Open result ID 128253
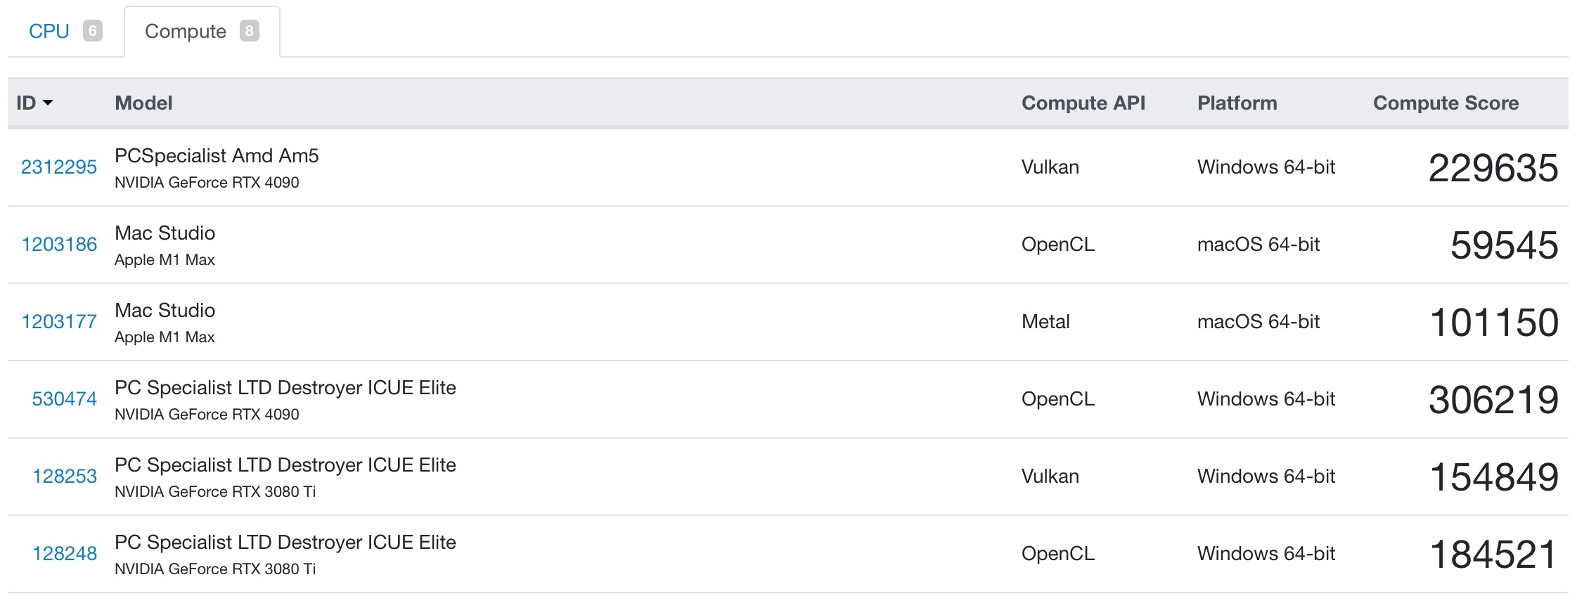 tap(65, 476)
